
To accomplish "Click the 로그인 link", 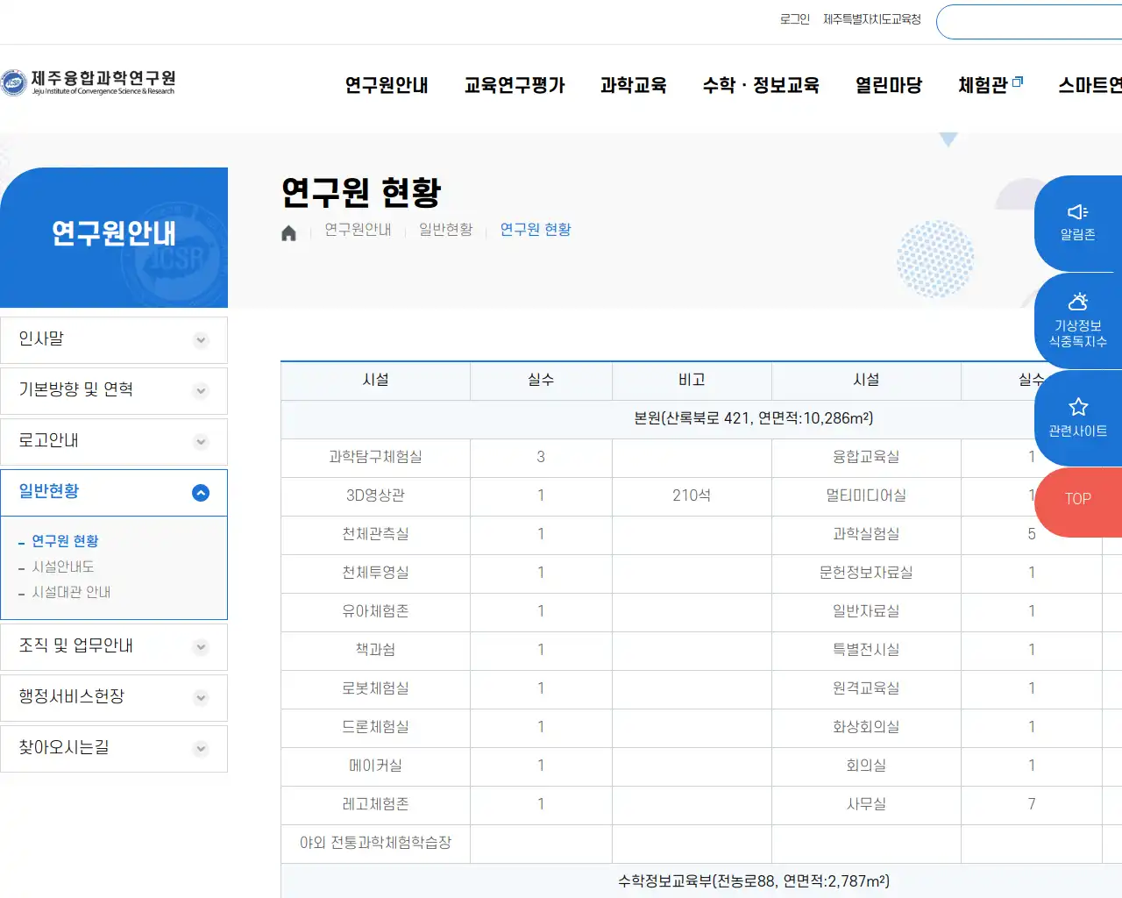I will 795,19.
